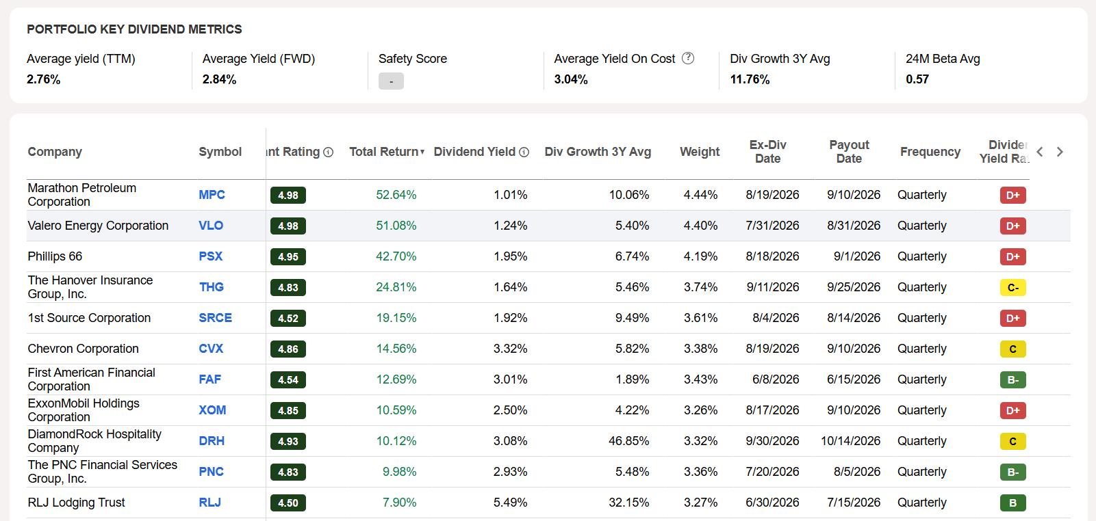Click the Phillips 66 company name
The height and width of the screenshot is (521, 1096).
pos(55,256)
